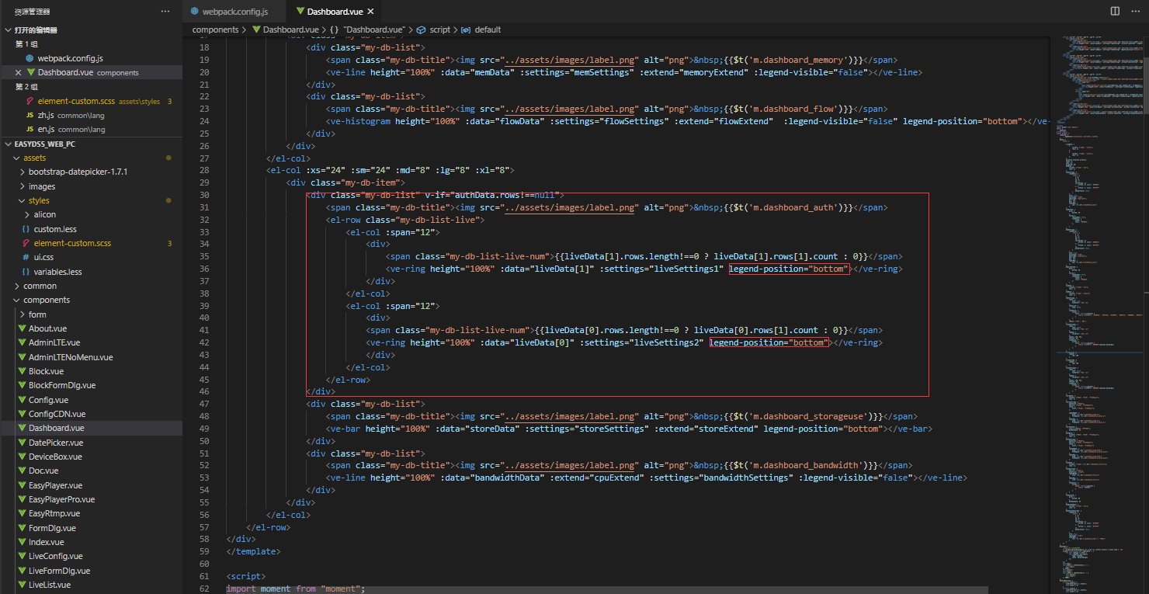1149x594 pixels.
Task: Click </template> closing tag on line 59
Action: tap(253, 551)
